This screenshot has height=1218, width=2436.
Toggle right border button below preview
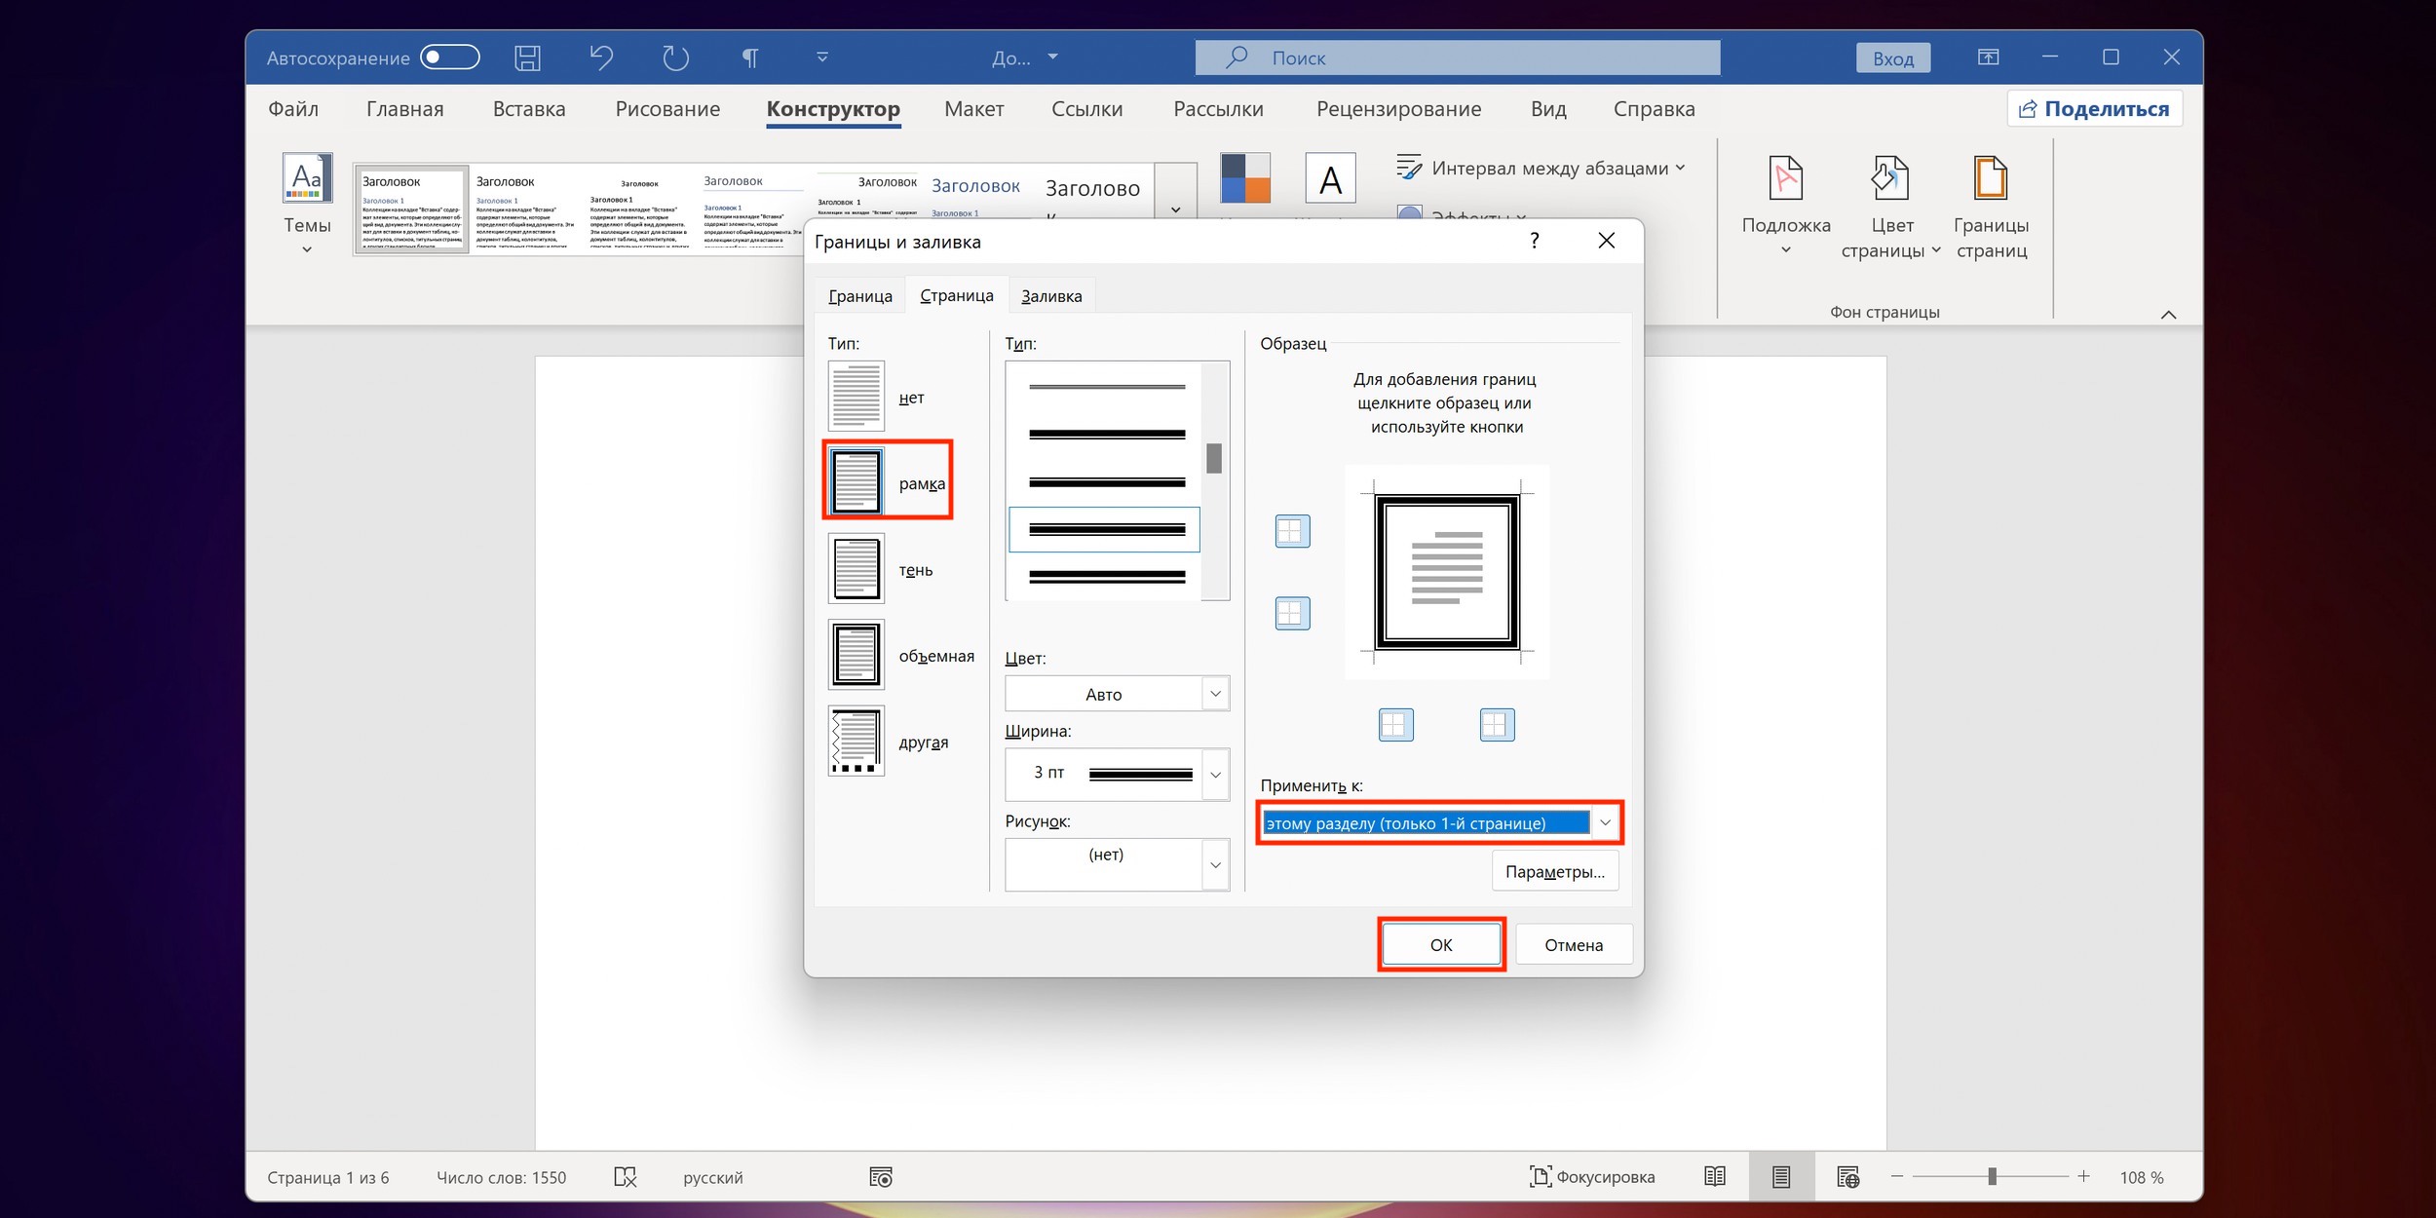1497,724
